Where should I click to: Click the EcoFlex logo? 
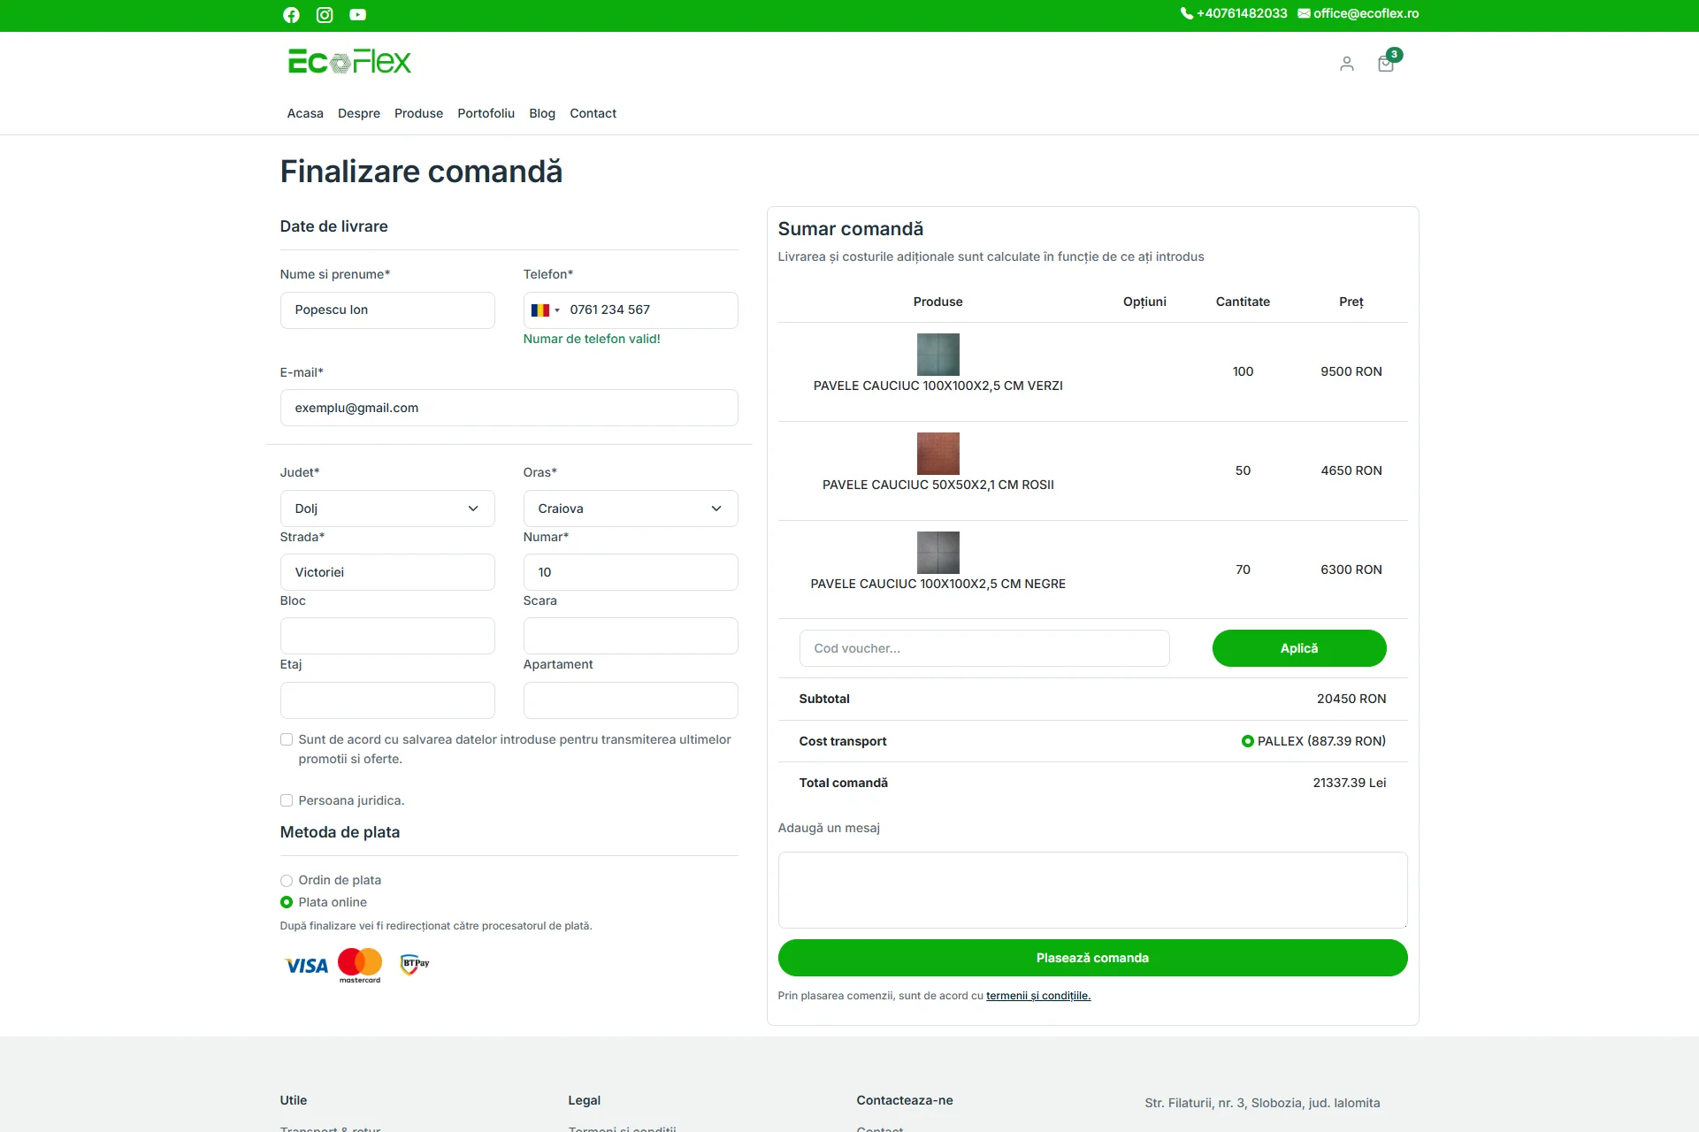[349, 62]
